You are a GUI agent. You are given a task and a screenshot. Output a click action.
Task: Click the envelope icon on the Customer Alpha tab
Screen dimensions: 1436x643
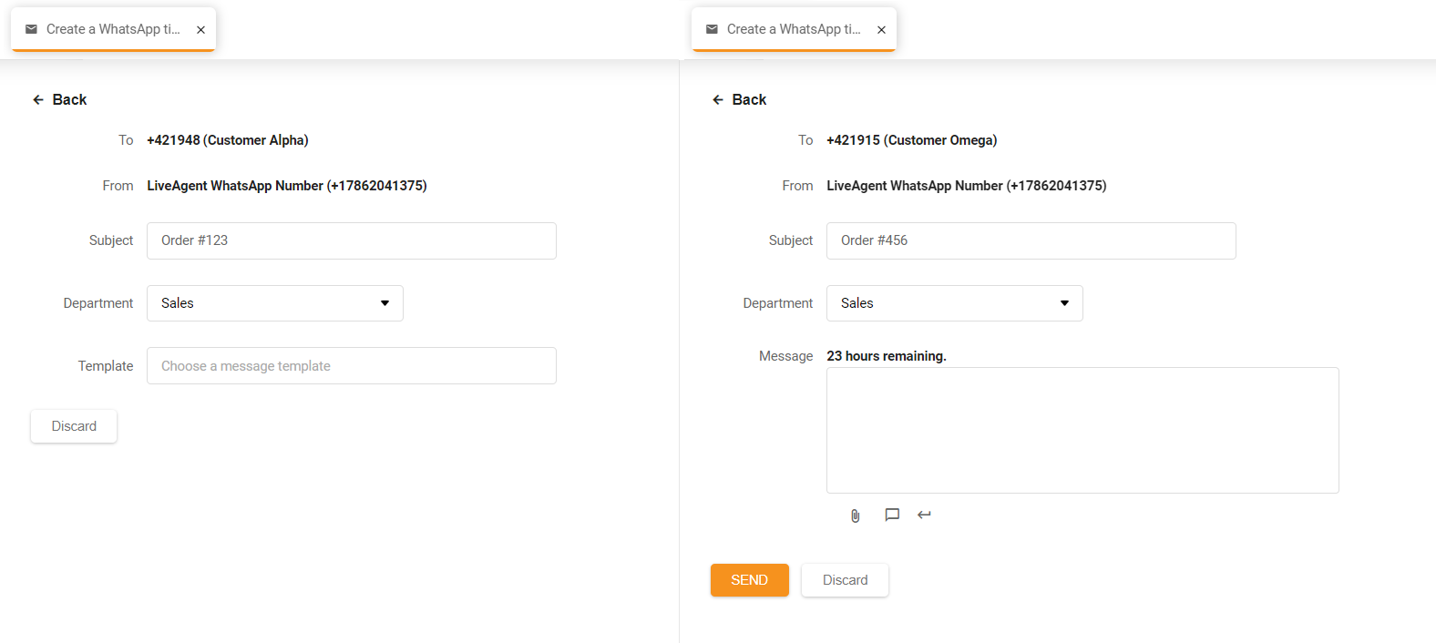pos(31,29)
